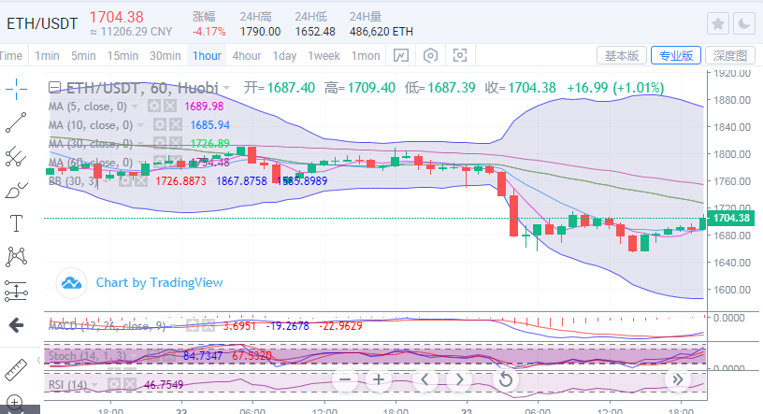Select the ruler measure tool
Image resolution: width=763 pixels, height=414 pixels.
pyautogui.click(x=16, y=370)
